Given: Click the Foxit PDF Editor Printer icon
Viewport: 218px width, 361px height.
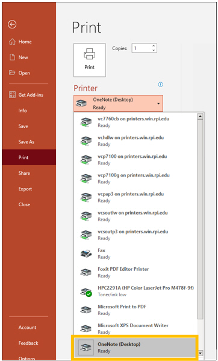Looking at the screenshot, I should coord(86,272).
